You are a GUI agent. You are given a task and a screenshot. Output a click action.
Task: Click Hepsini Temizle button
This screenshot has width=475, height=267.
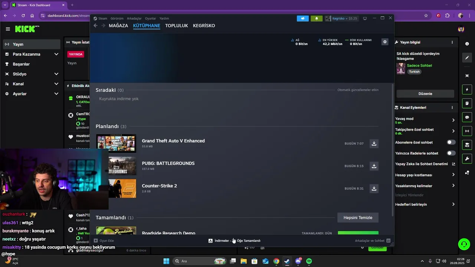(x=358, y=218)
